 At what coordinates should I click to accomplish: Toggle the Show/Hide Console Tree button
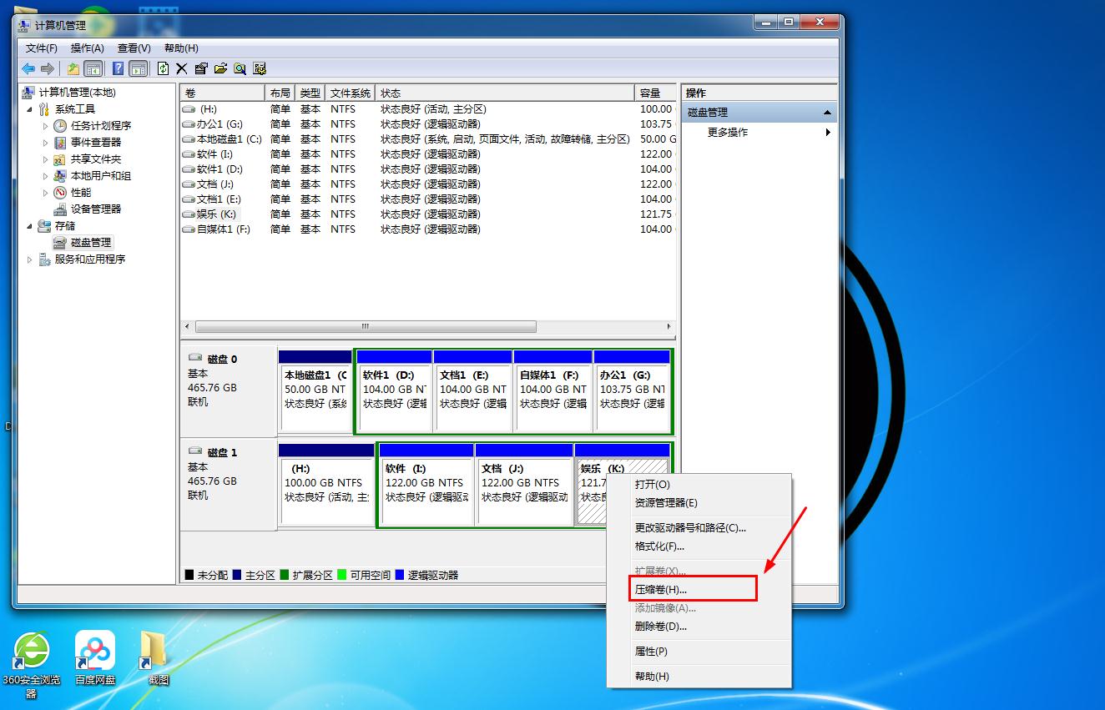tap(93, 68)
